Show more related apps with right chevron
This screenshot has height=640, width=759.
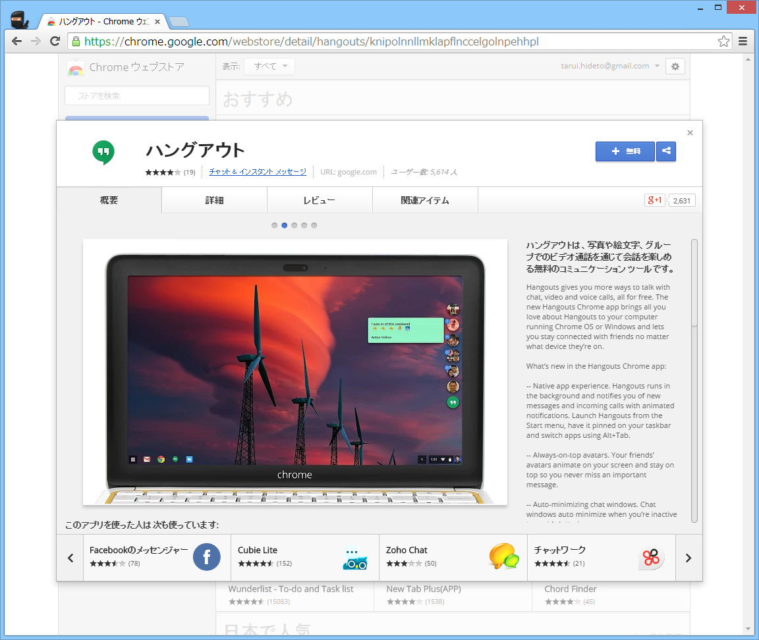click(689, 557)
